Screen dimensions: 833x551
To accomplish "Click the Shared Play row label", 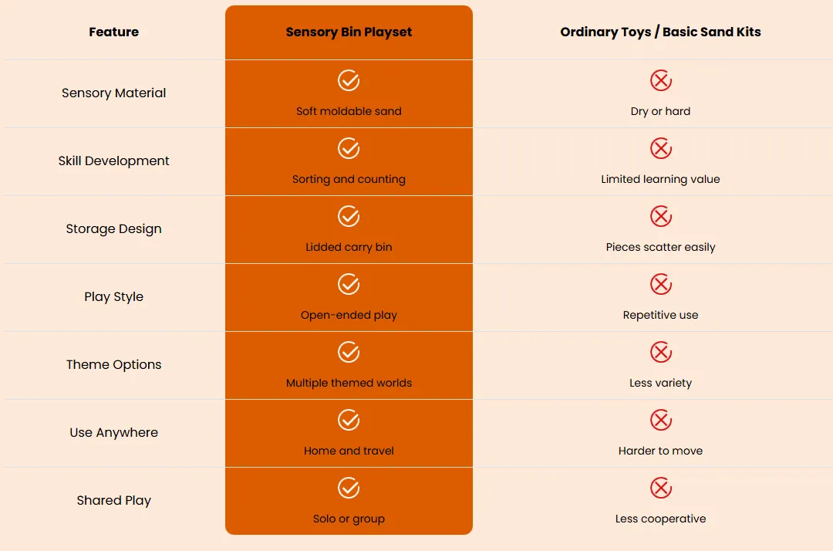I will pyautogui.click(x=113, y=501).
